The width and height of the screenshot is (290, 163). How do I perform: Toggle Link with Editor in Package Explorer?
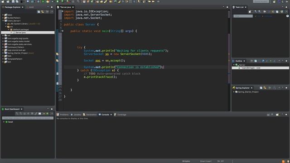(43, 12)
